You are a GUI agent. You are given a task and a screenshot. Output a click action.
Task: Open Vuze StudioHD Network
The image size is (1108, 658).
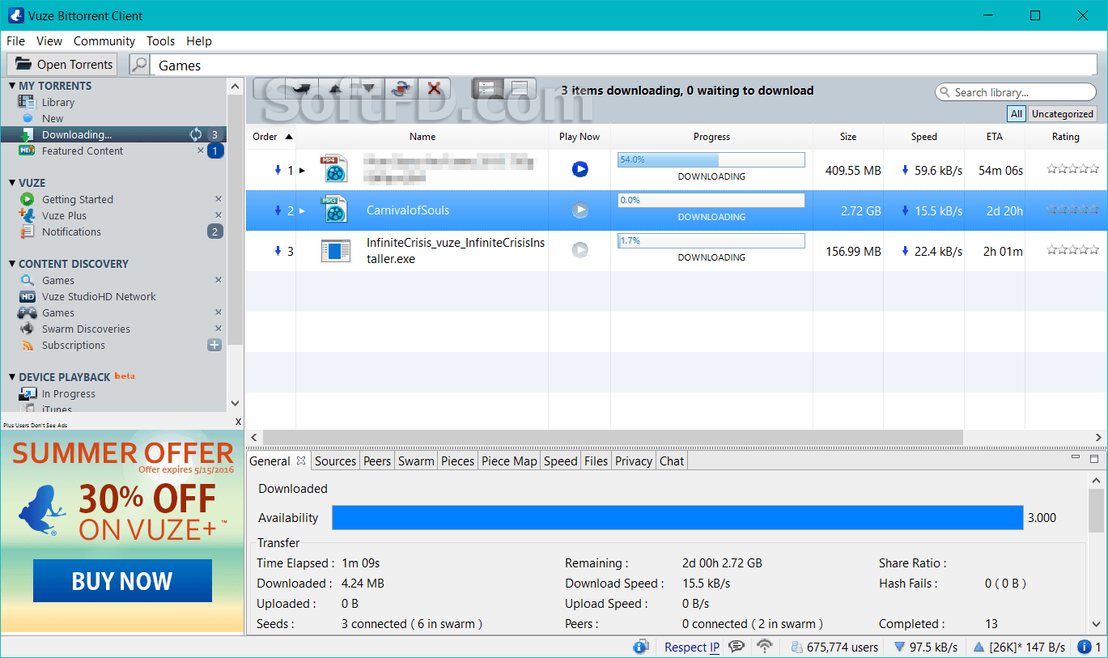point(99,296)
